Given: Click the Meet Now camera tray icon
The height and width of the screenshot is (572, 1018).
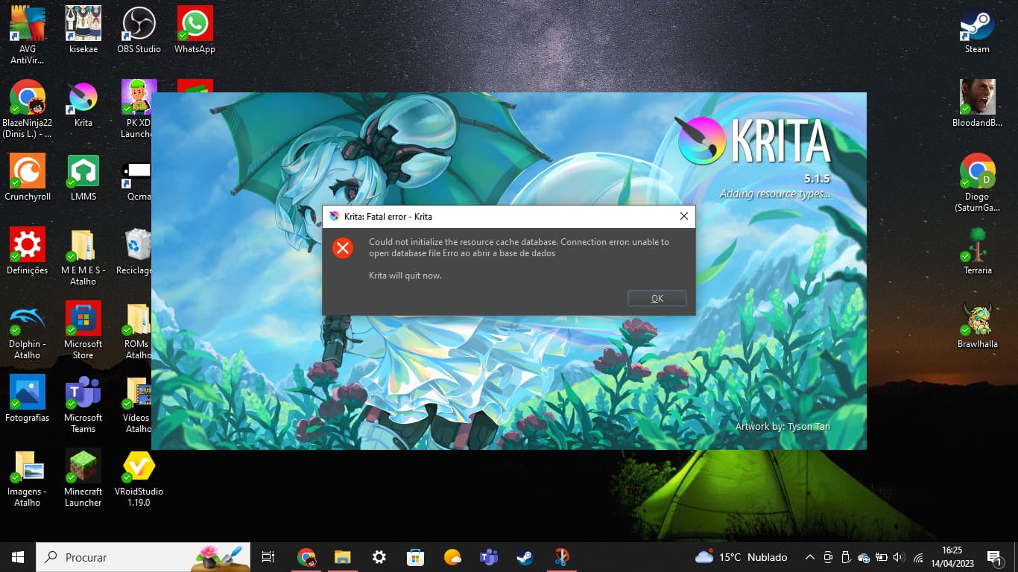Looking at the screenshot, I should pos(828,557).
